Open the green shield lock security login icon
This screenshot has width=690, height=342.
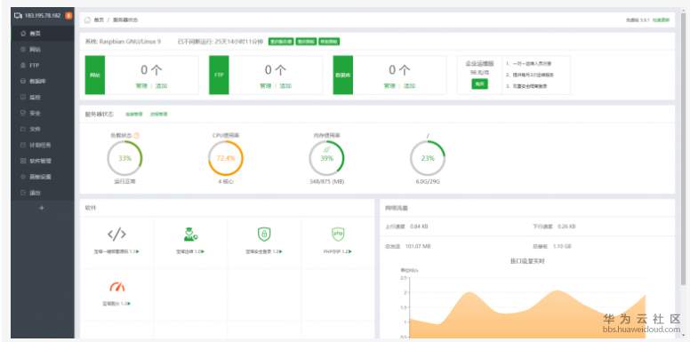[x=264, y=235]
